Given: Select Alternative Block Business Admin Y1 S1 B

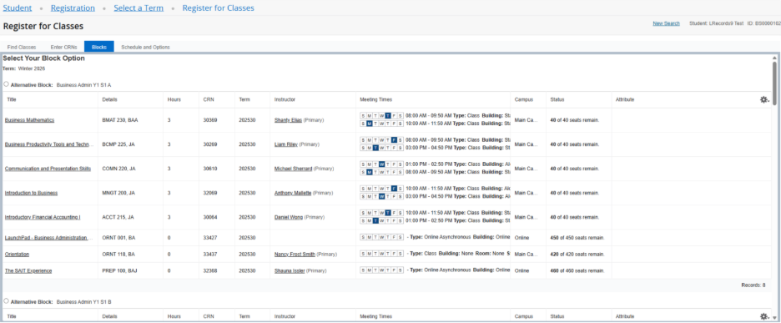Looking at the screenshot, I should (6, 301).
